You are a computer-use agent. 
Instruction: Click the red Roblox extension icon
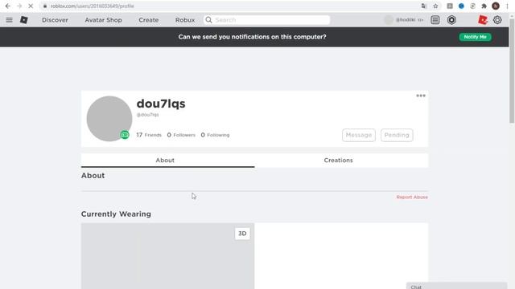[x=483, y=20]
